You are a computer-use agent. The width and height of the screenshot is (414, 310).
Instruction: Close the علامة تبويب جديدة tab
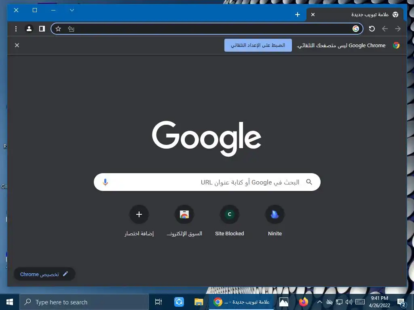313,15
